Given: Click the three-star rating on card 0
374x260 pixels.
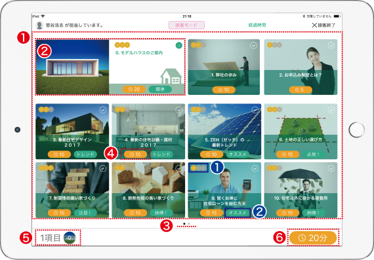Looking at the screenshot, I should click(x=122, y=45).
